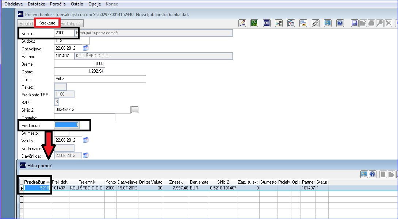Click the row selector arrow for row 5218
This screenshot has width=398, height=219.
pos(22,188)
